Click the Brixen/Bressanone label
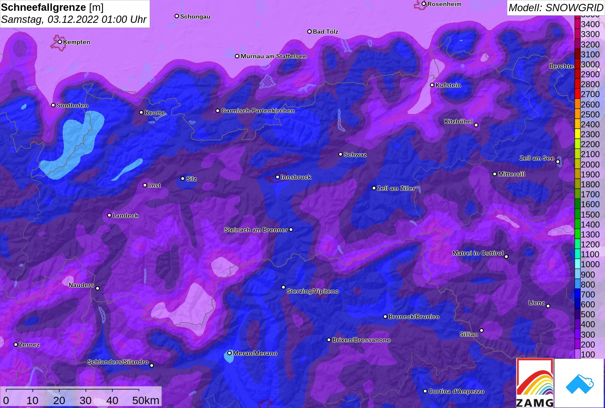 [x=361, y=340]
